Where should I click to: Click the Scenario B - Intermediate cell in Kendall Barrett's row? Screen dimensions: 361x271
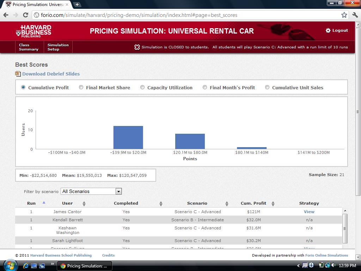coord(197,219)
